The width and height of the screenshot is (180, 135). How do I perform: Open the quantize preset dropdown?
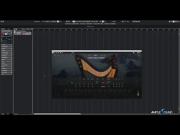(x=128, y=21)
